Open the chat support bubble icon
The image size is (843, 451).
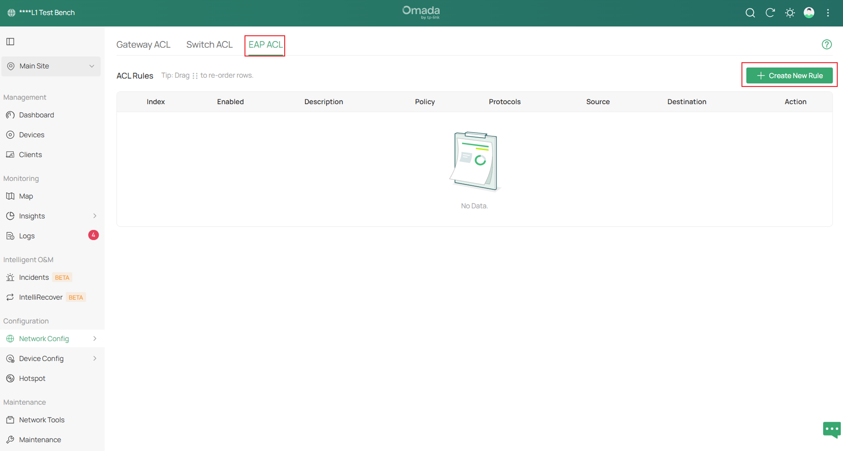tap(831, 430)
